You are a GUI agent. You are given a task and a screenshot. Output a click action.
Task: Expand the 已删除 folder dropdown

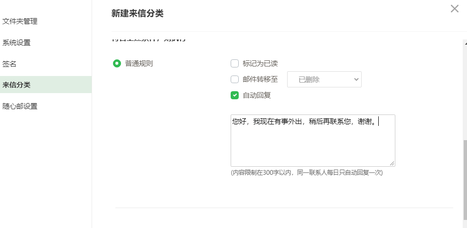(x=324, y=79)
